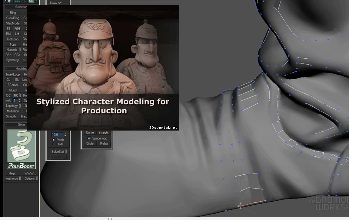Select the Pixels radio option
349x220 pixels.
tap(53, 140)
